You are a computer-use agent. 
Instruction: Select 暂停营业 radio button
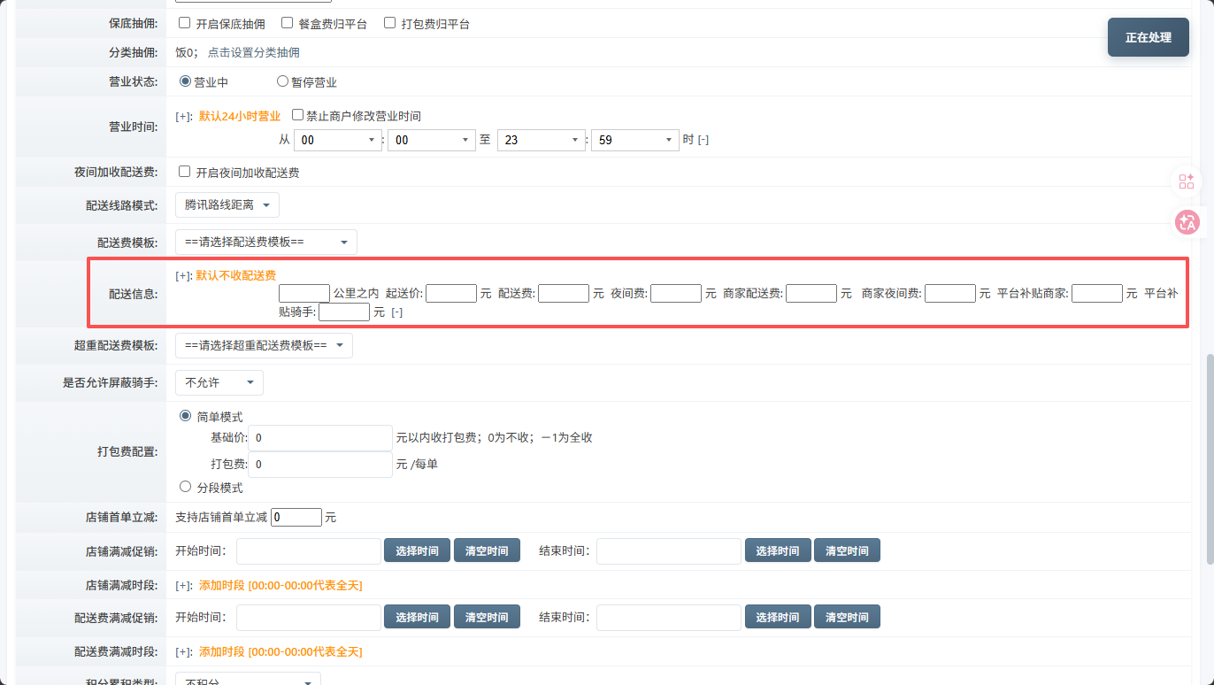283,81
